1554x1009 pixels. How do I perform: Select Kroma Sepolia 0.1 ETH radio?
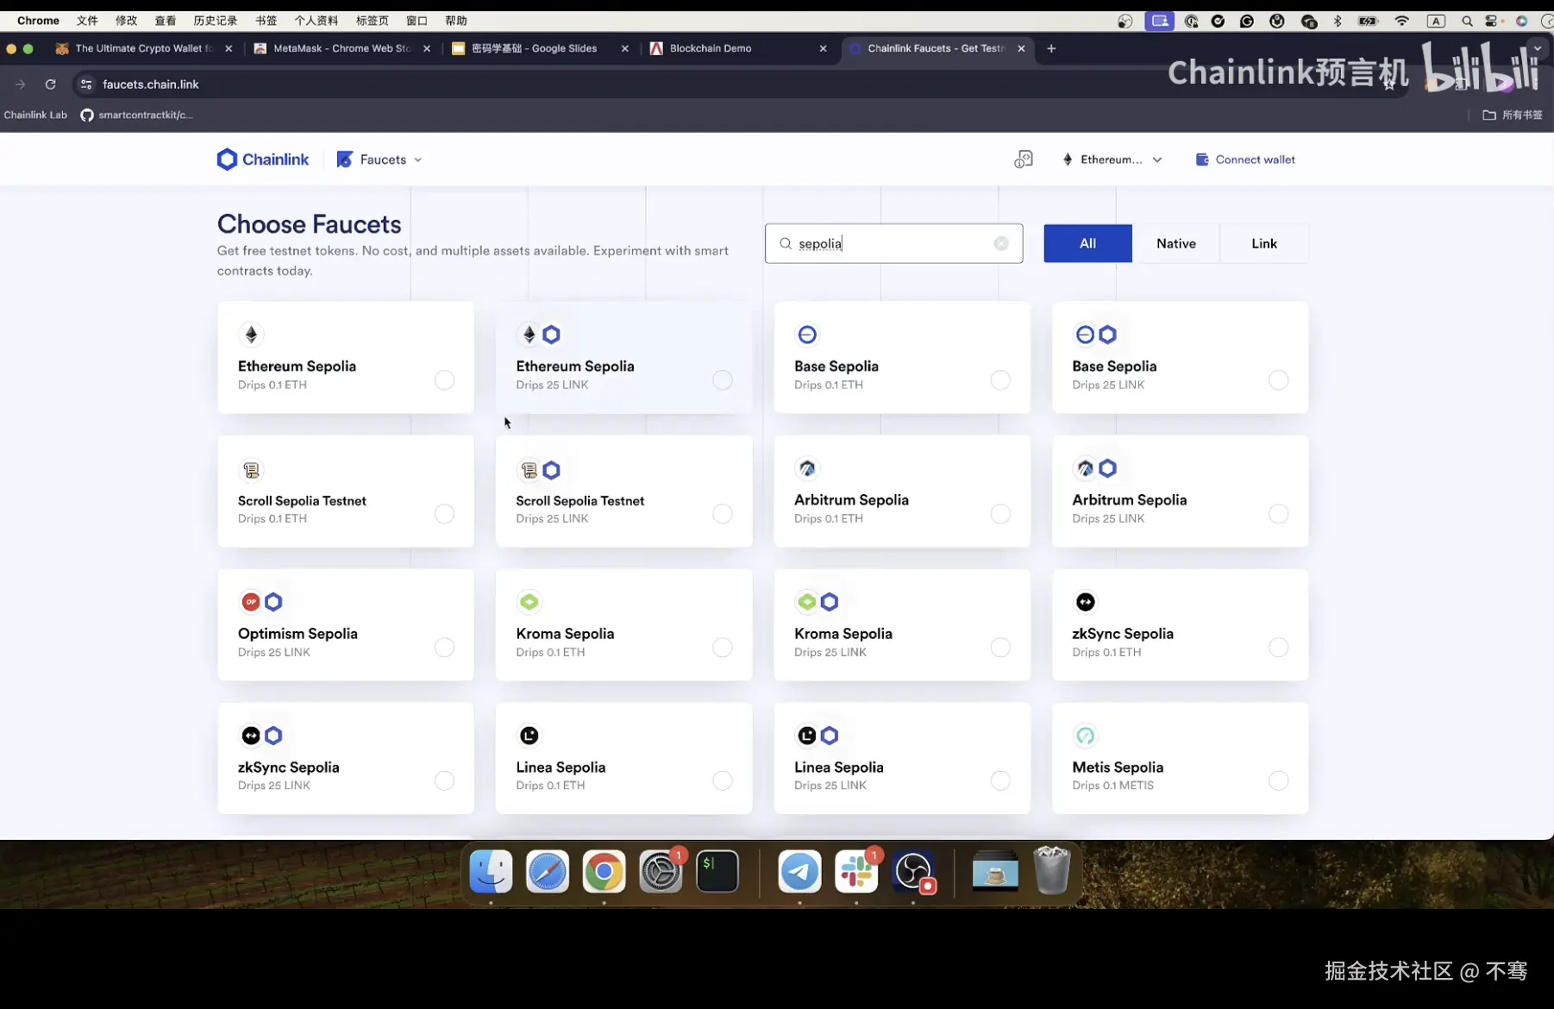[723, 648]
